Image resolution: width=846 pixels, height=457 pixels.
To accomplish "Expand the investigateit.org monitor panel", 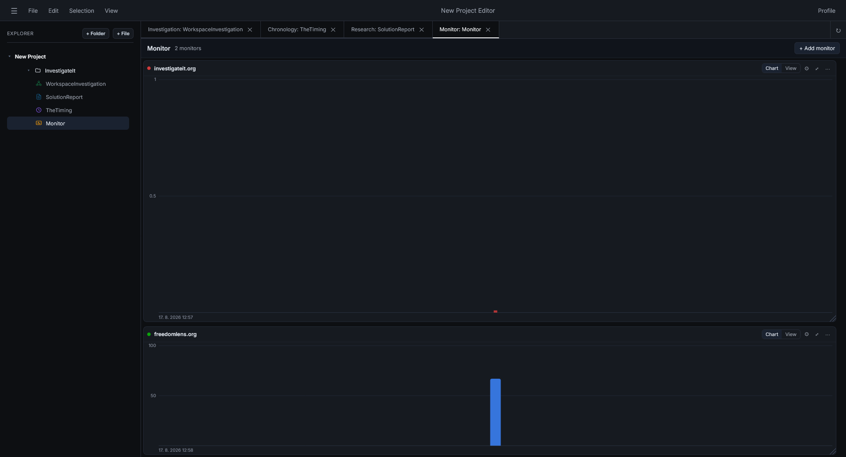I will pyautogui.click(x=817, y=69).
